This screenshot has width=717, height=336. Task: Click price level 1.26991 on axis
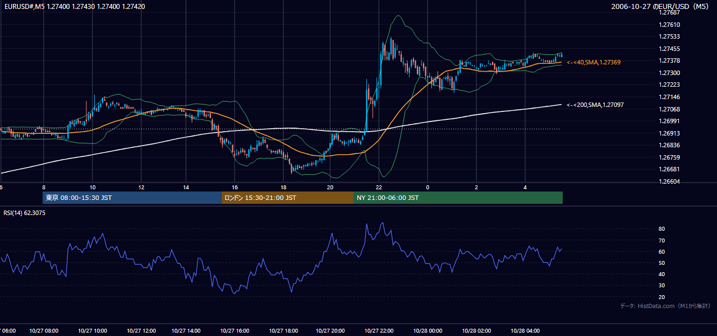tap(669, 121)
